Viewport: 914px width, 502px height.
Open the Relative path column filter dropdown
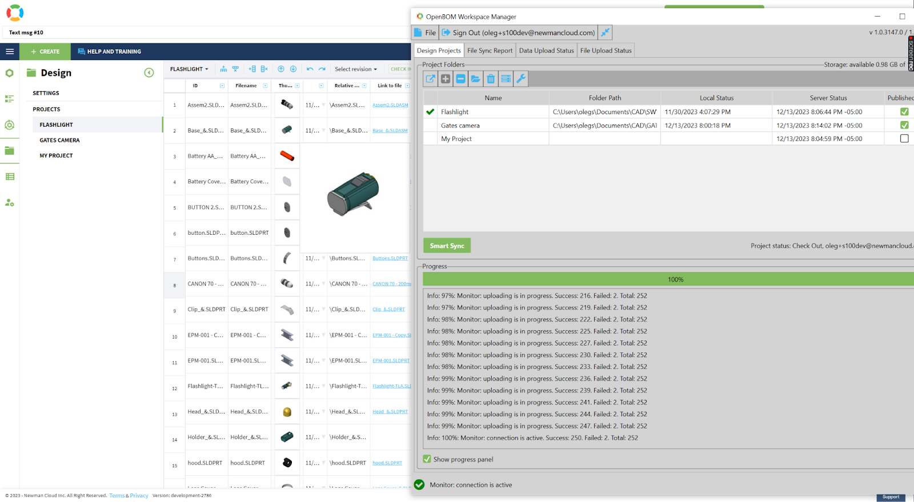[364, 86]
